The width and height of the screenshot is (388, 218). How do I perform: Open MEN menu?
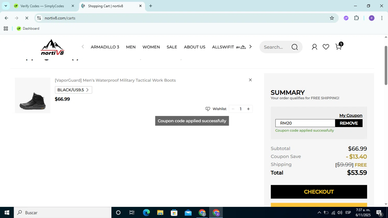point(131,47)
